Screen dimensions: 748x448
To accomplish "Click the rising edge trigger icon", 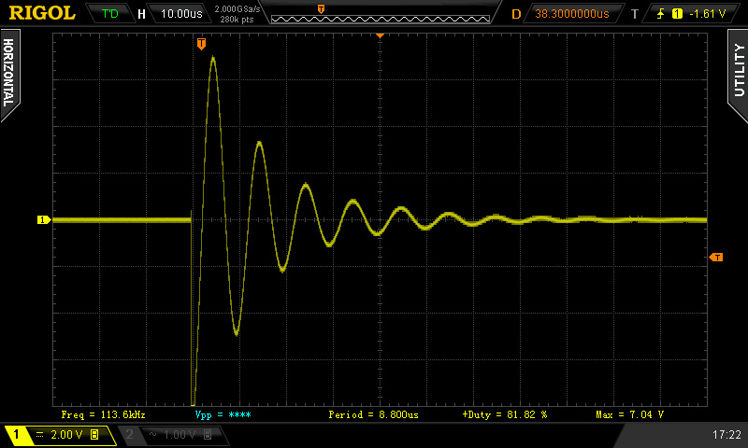I will [x=661, y=14].
